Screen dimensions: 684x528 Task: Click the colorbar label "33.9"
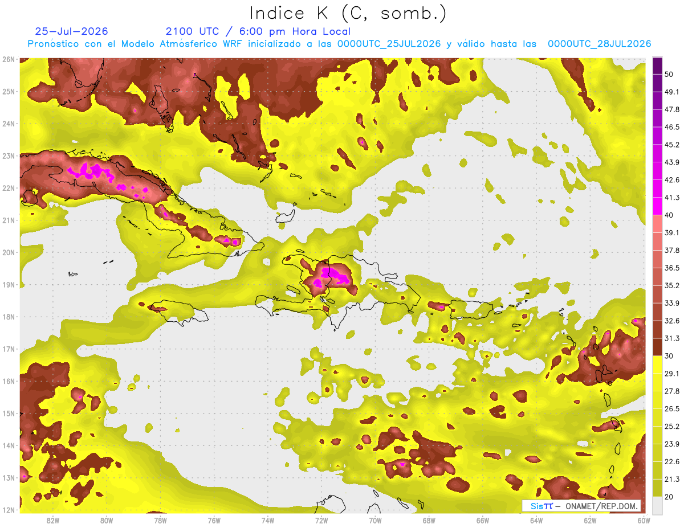[x=672, y=303]
